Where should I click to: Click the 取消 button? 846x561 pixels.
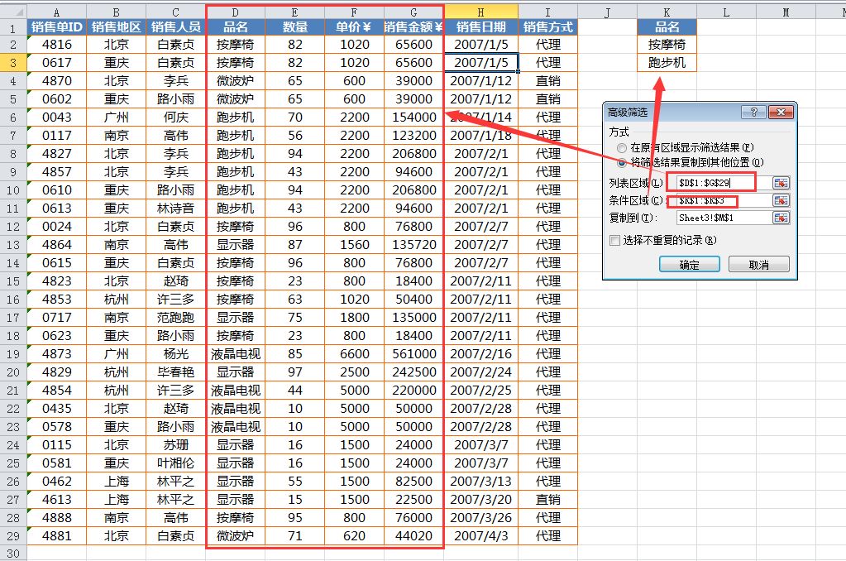tap(758, 265)
